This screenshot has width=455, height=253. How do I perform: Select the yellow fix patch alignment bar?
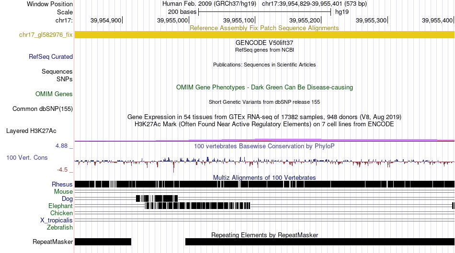264,35
